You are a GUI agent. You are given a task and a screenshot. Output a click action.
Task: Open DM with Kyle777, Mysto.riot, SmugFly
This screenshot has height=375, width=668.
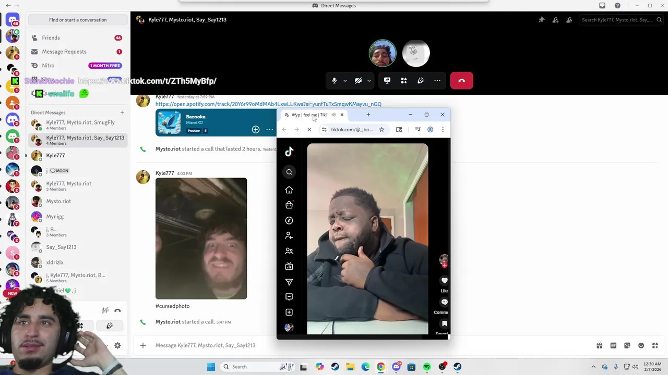[x=78, y=125]
